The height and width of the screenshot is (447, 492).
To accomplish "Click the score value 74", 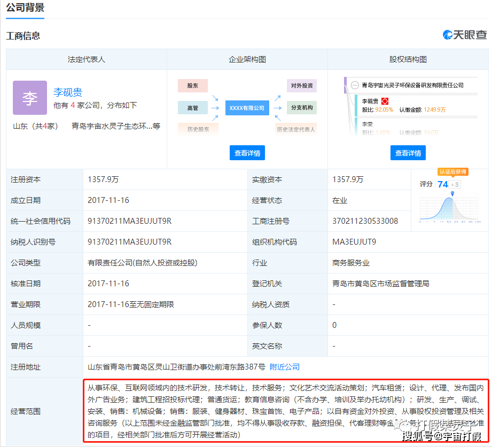I will (x=443, y=184).
